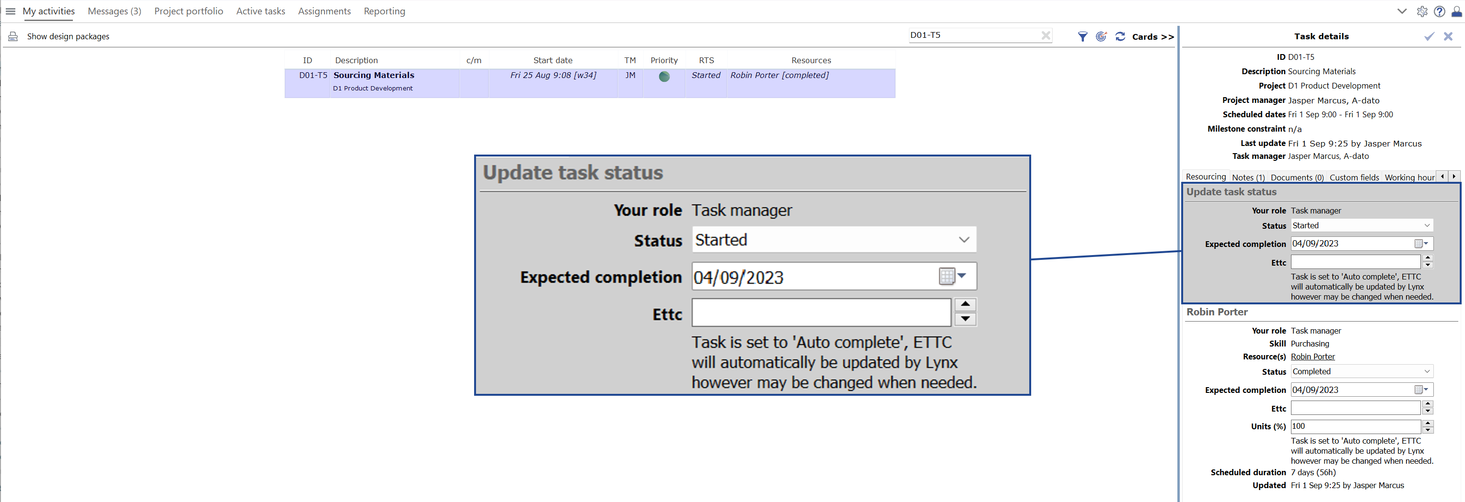1465x502 pixels.
Task: Increase Ettc value in Robin Porter section
Action: 1427,404
